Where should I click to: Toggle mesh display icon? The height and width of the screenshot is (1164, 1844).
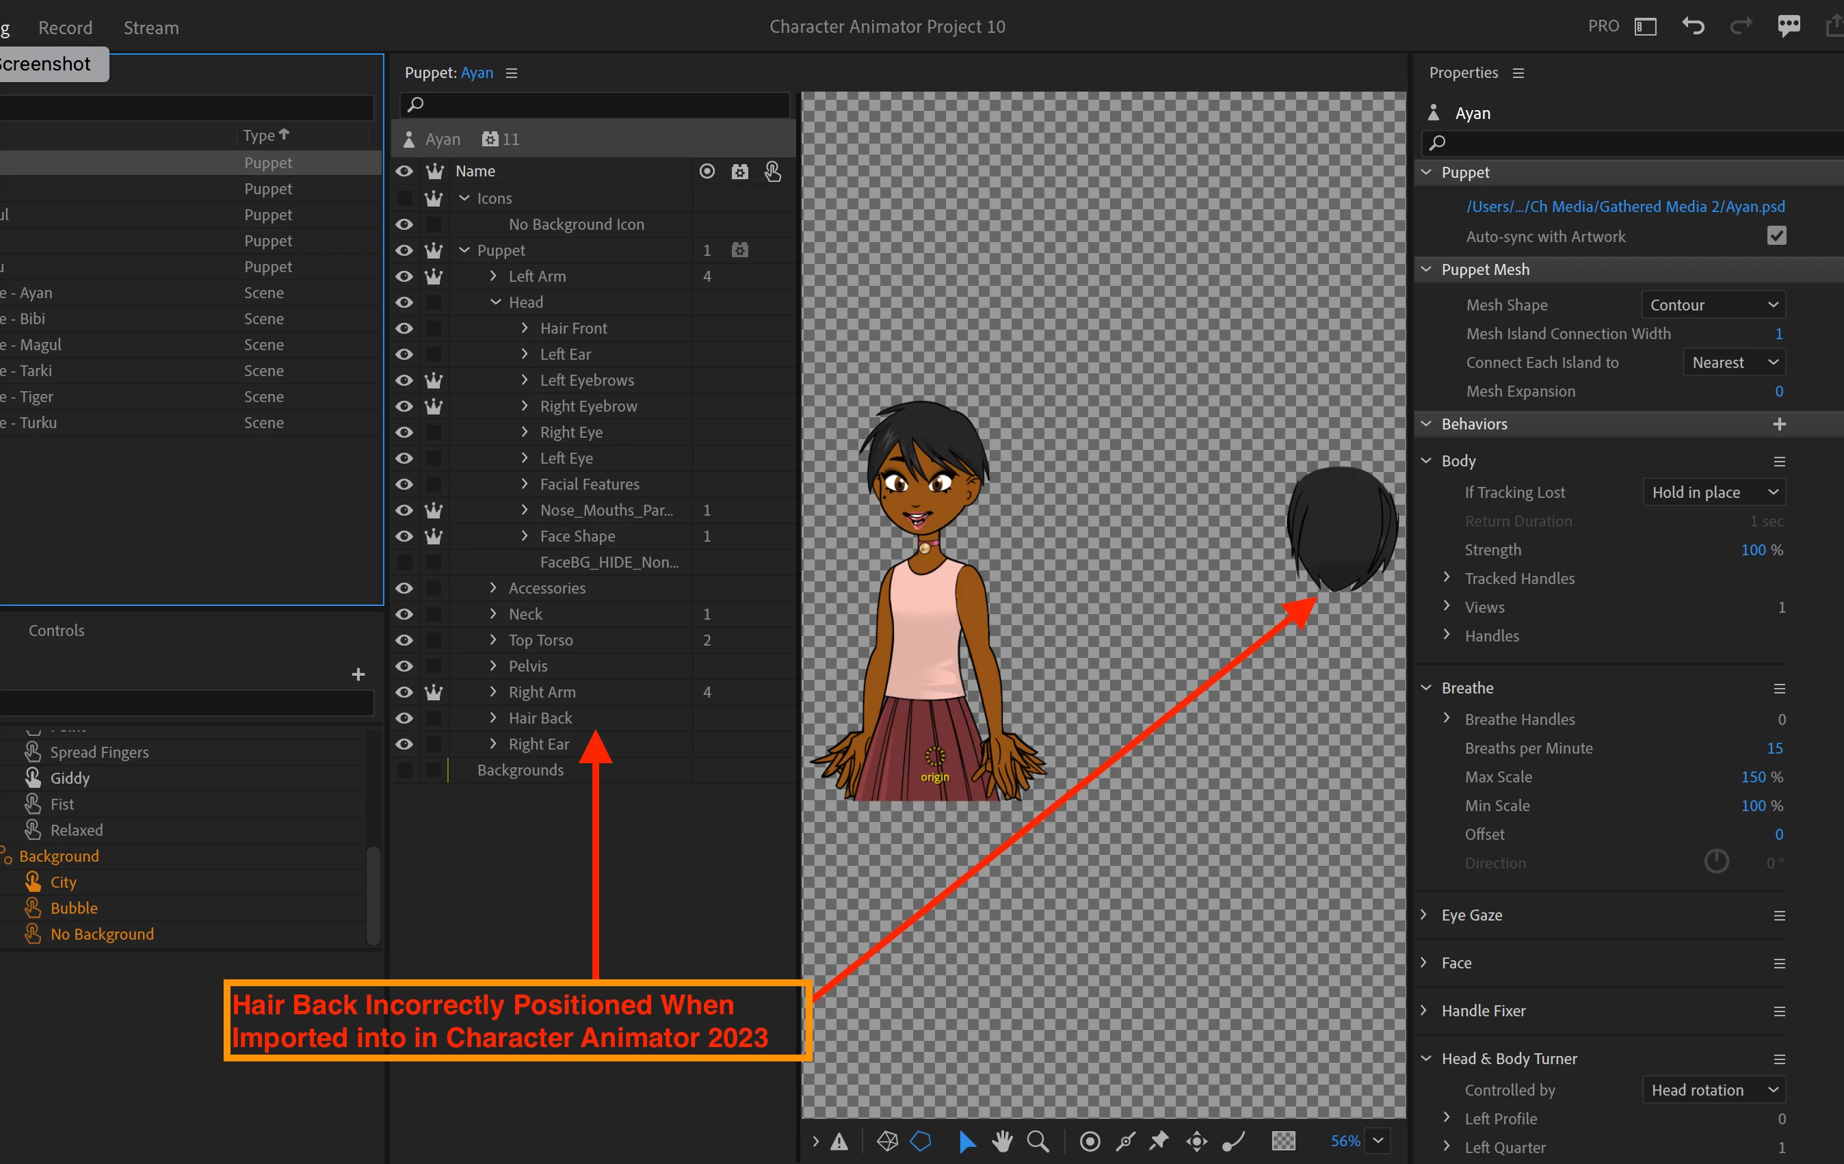click(x=886, y=1141)
